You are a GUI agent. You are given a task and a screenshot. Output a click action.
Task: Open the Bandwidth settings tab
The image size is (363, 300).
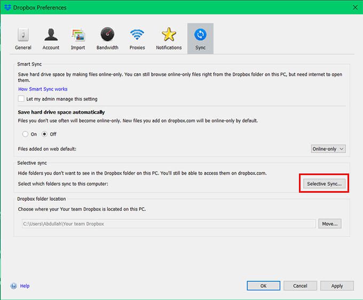pyautogui.click(x=107, y=38)
